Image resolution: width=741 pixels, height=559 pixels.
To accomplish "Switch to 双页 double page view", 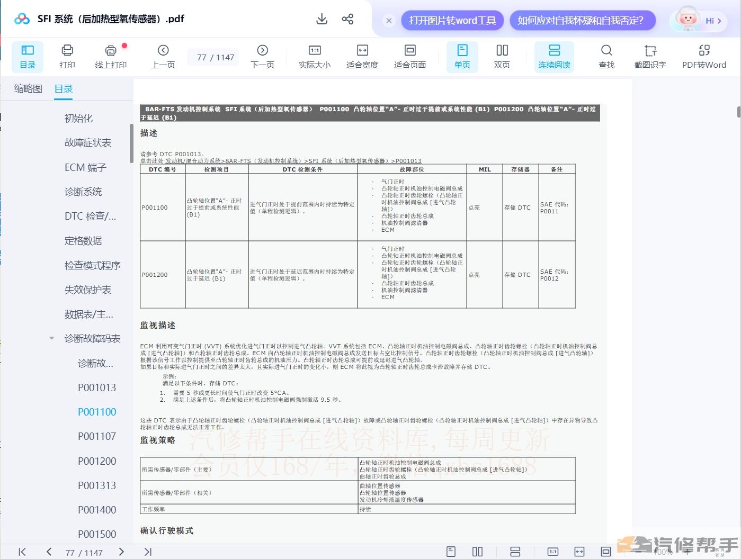I will [502, 57].
